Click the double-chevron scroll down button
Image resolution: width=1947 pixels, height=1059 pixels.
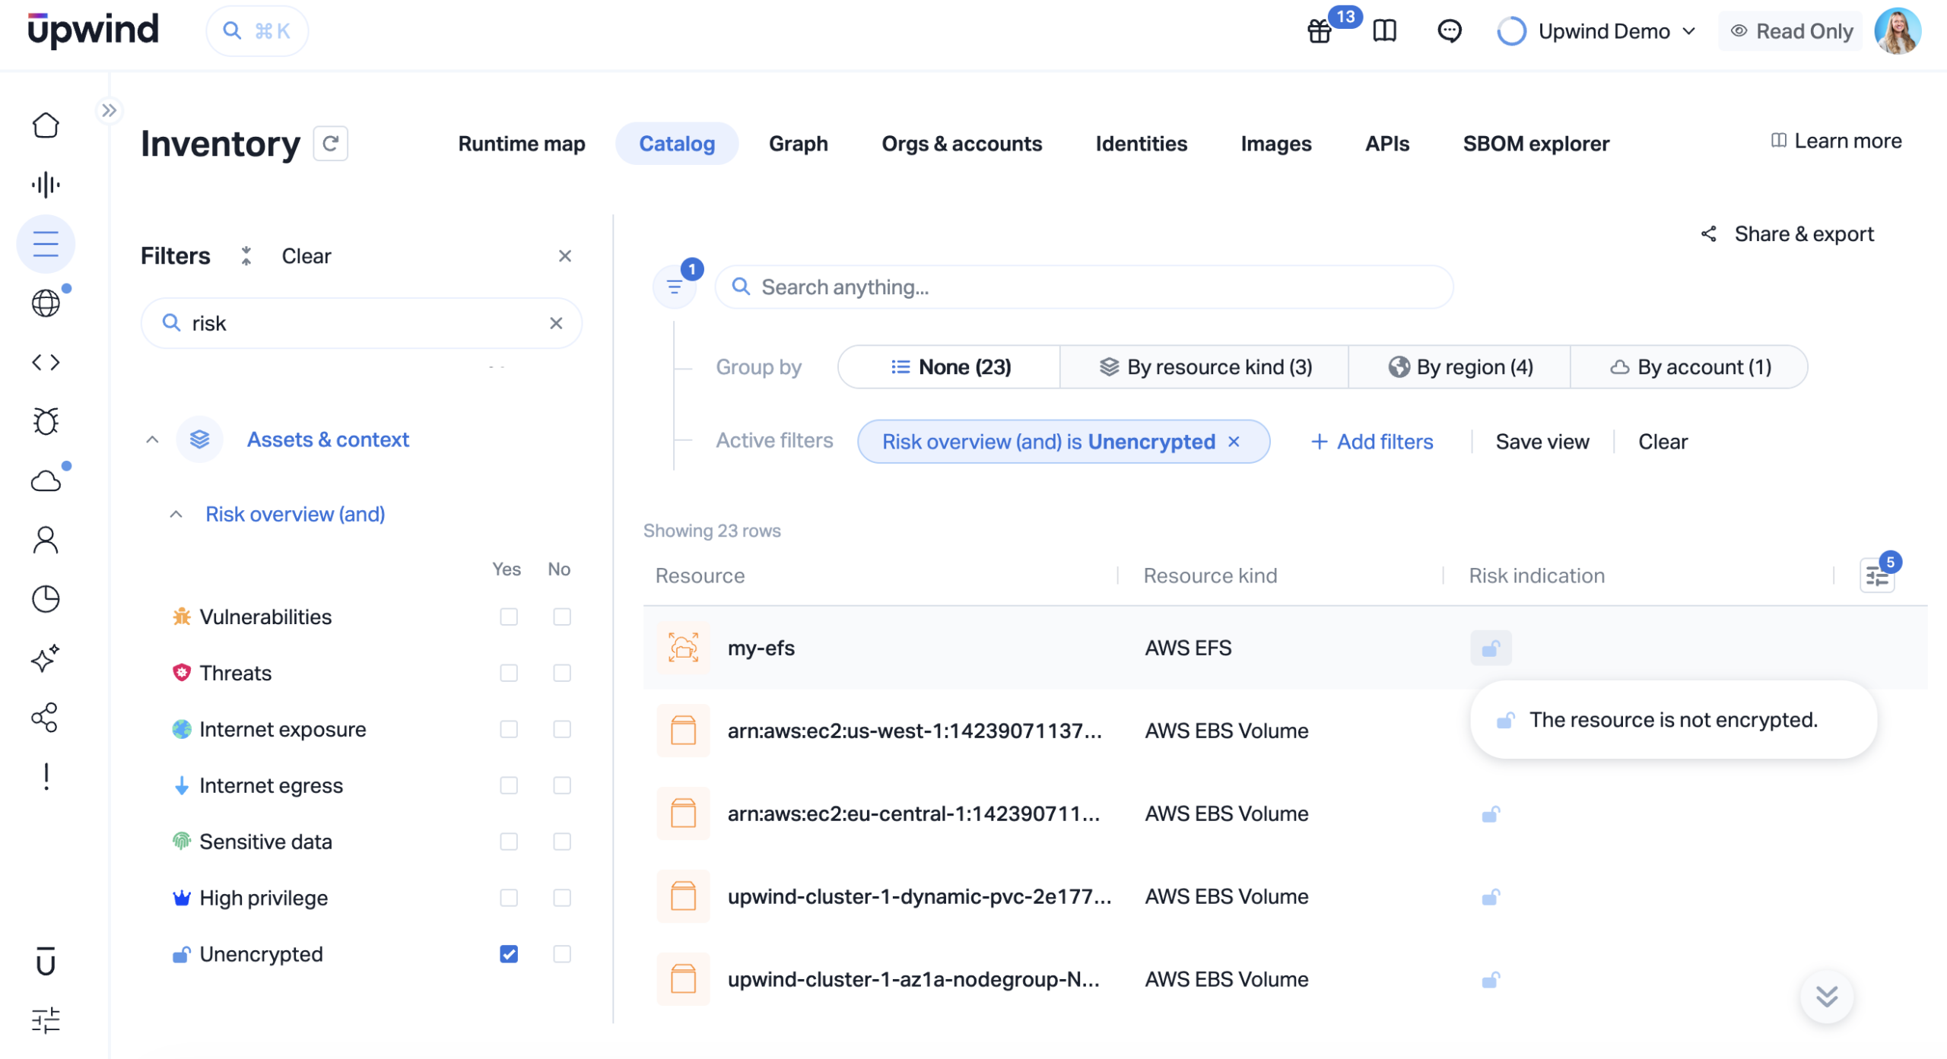[x=1827, y=996]
